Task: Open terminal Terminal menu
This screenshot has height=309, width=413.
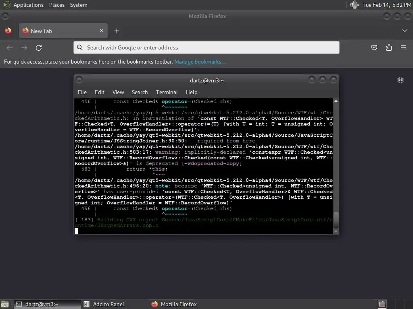Action: tap(167, 92)
